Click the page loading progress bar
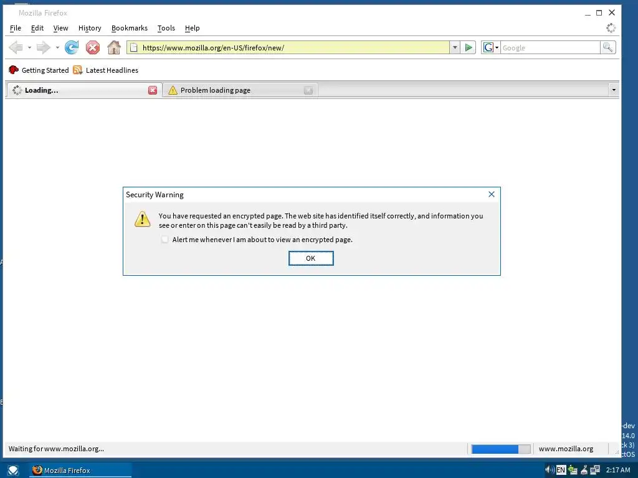 pyautogui.click(x=500, y=449)
